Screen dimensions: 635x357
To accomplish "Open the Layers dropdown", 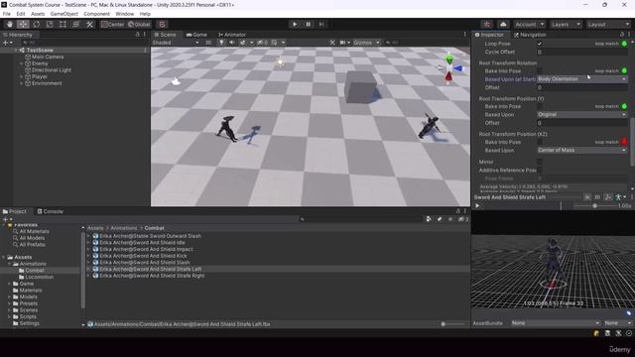I will coord(566,24).
